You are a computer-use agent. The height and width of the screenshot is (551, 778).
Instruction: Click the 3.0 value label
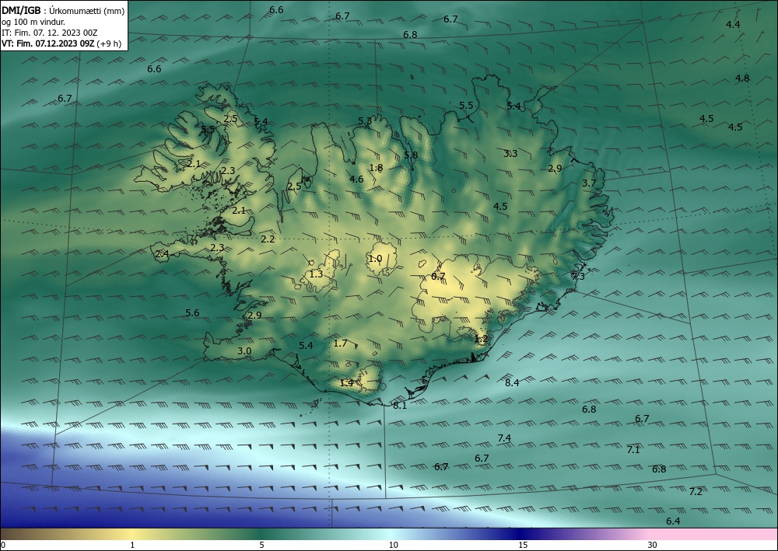tap(244, 351)
